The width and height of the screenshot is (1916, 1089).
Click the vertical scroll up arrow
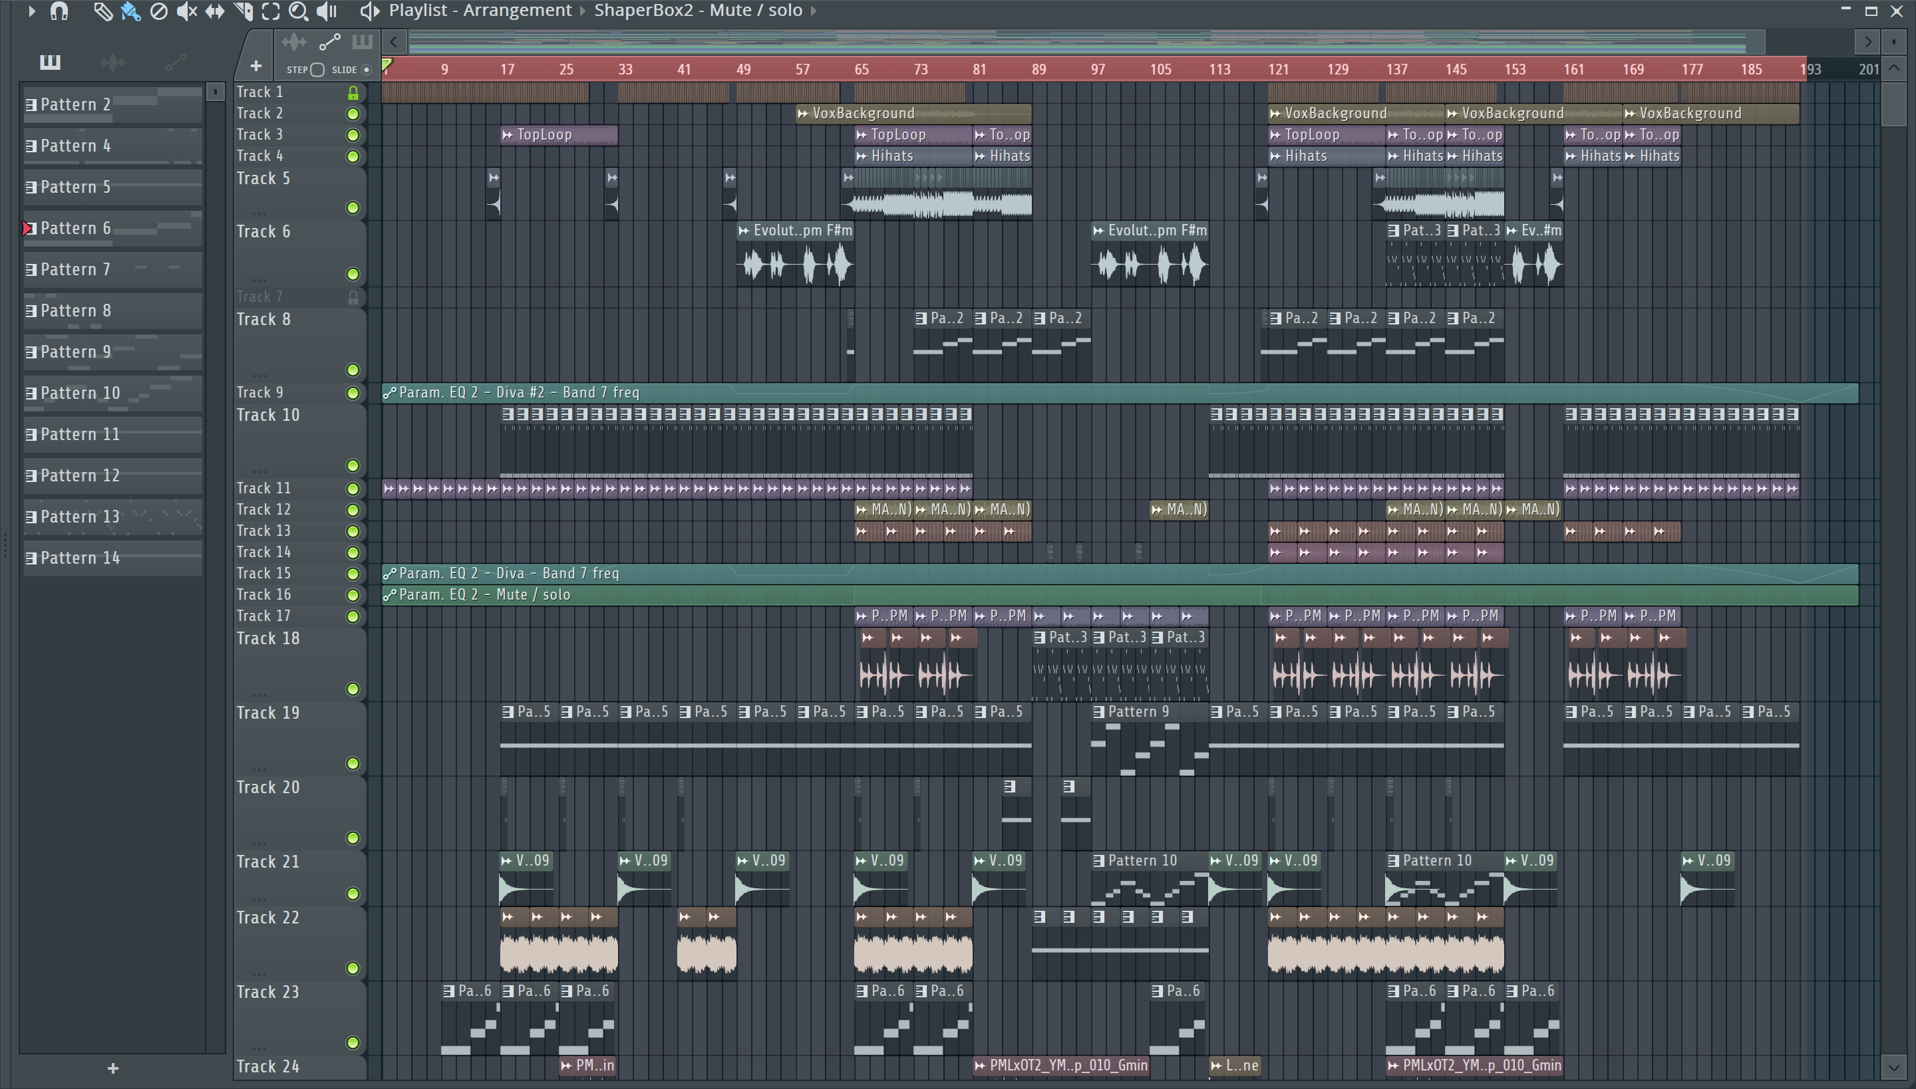pos(1893,68)
